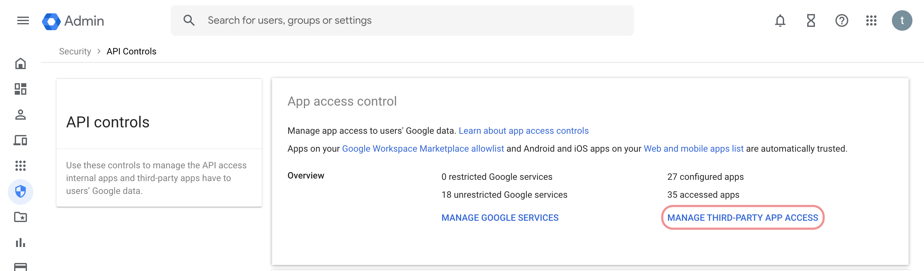This screenshot has height=271, width=924.
Task: Open notifications bell
Action: click(780, 21)
